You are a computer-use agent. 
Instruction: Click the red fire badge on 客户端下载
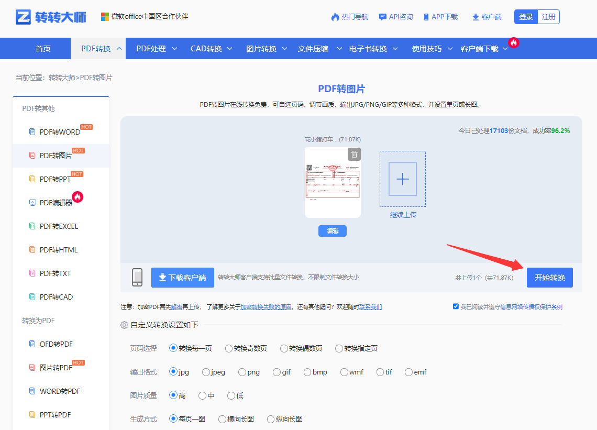coord(514,42)
